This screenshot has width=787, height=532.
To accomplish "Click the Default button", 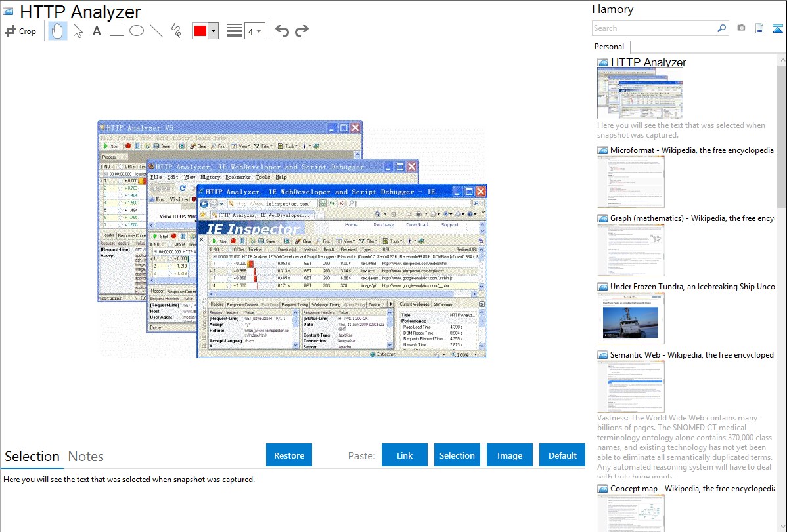I will coord(562,455).
